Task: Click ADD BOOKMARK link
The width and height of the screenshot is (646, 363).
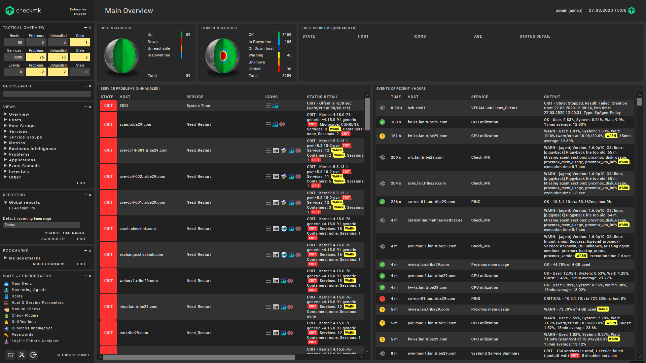Action: [48, 264]
